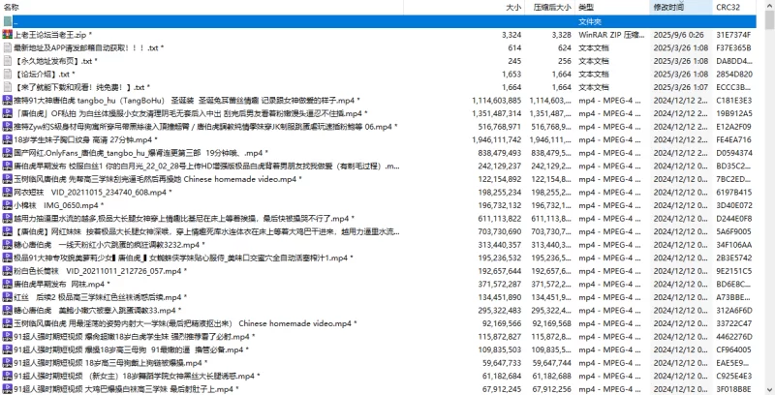Click video icon of row with CRC32 C181E3E3

[x=7, y=99]
